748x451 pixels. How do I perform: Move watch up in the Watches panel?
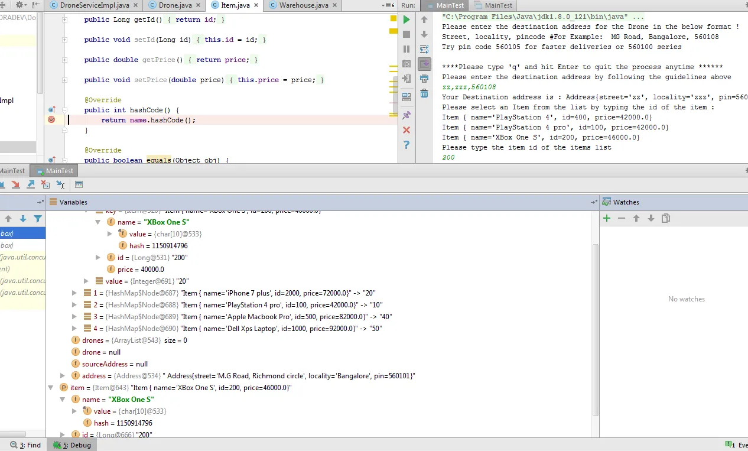(x=636, y=218)
